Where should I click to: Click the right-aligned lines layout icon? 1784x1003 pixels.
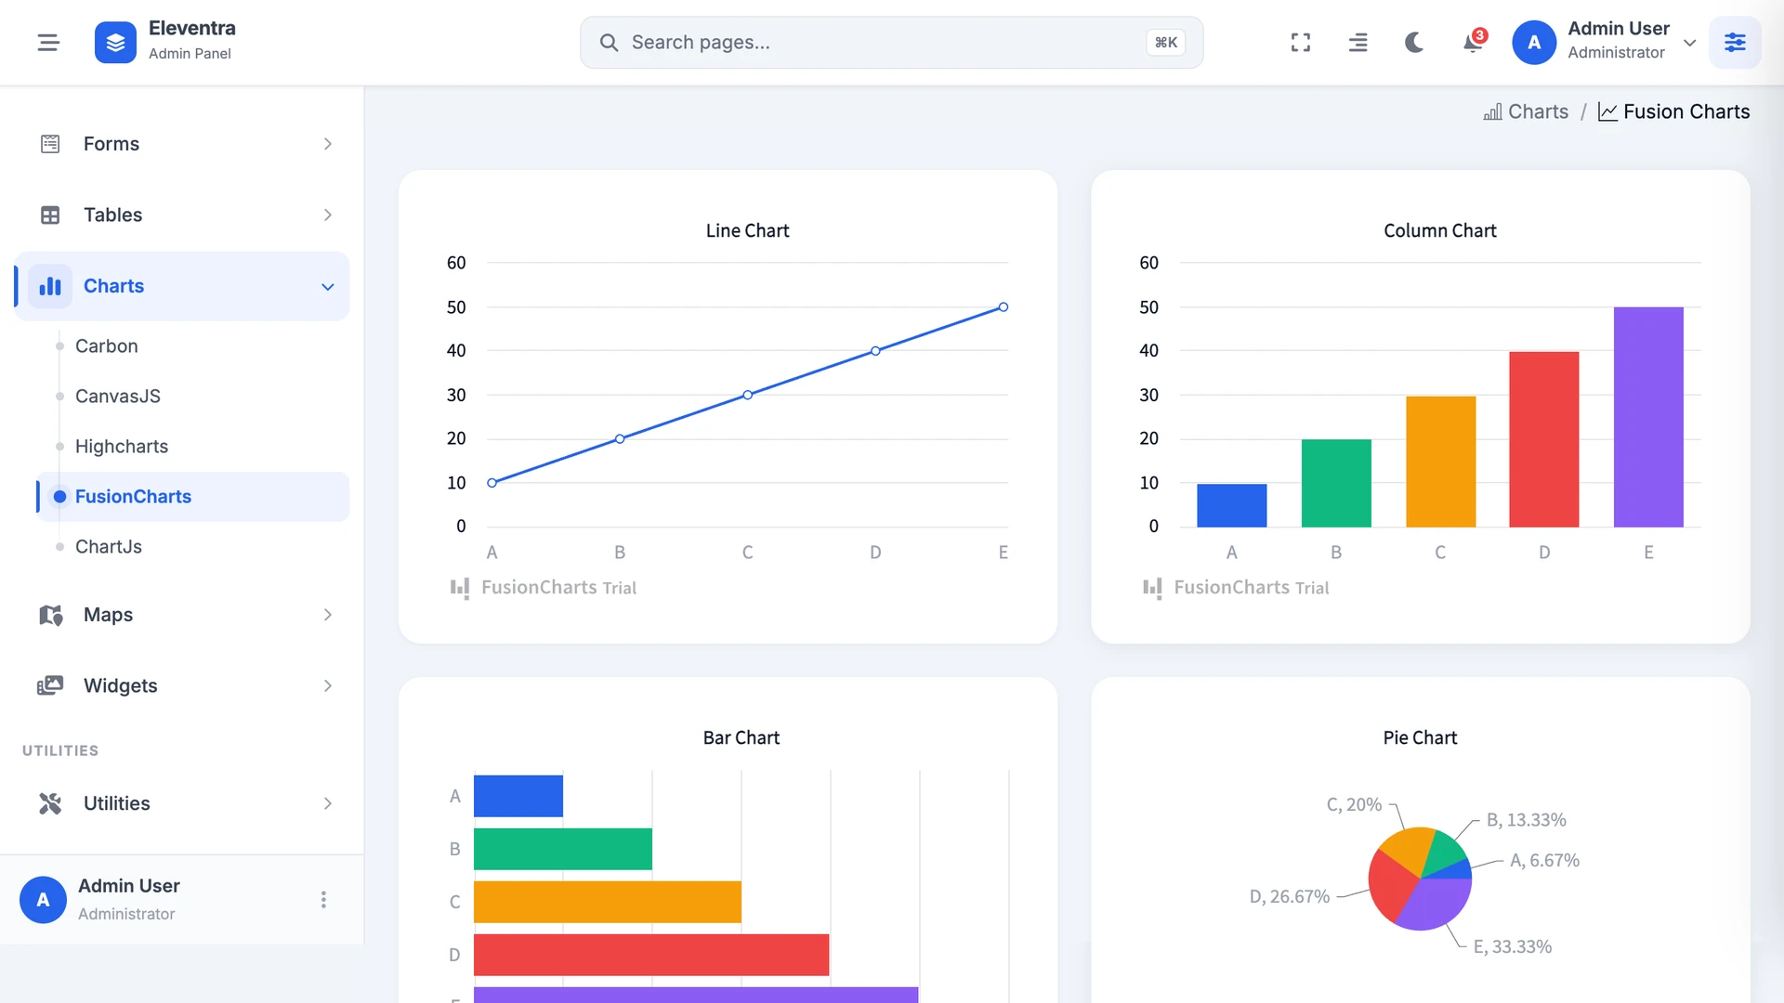point(1358,42)
